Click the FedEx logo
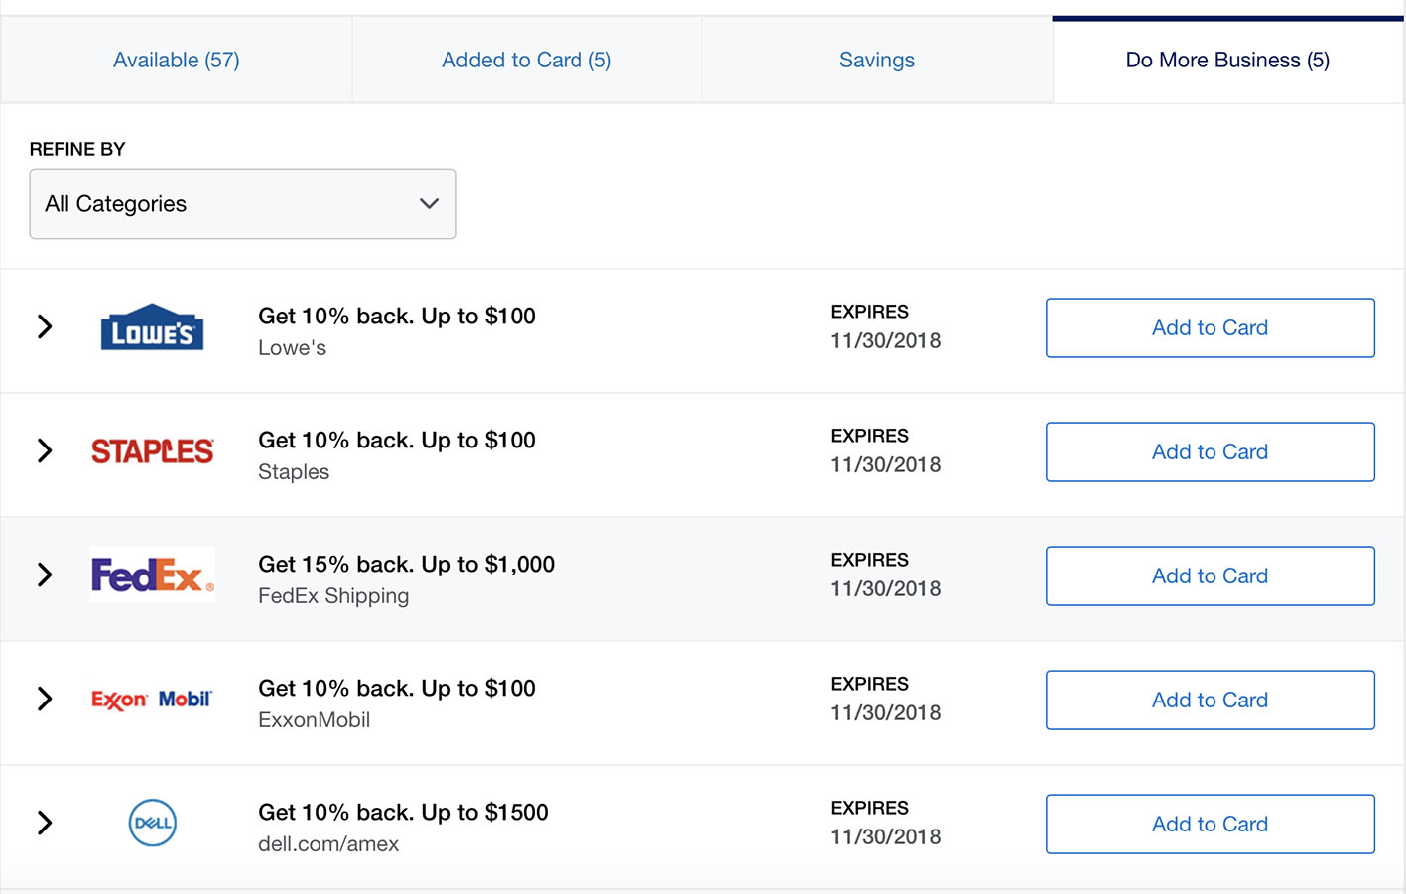 tap(152, 575)
